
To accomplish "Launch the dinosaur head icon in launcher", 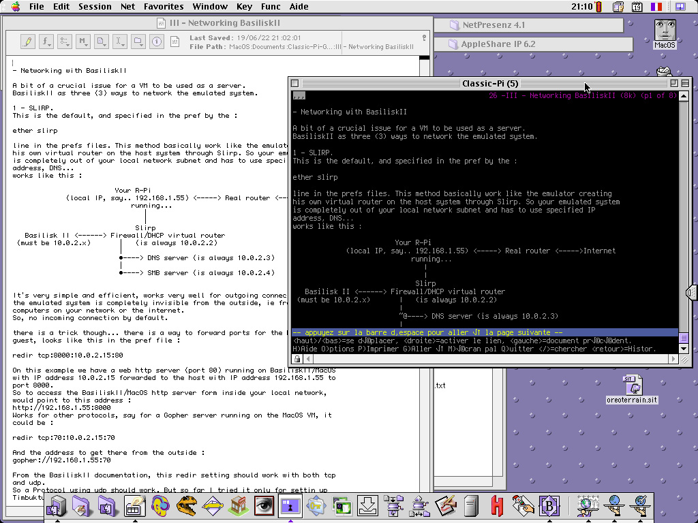I will click(186, 505).
